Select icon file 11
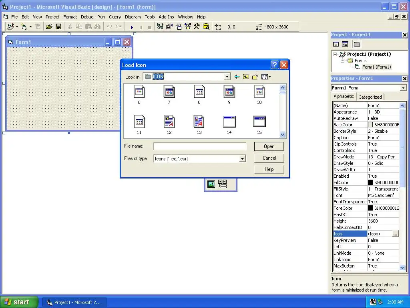This screenshot has width=410, height=308. [x=139, y=125]
